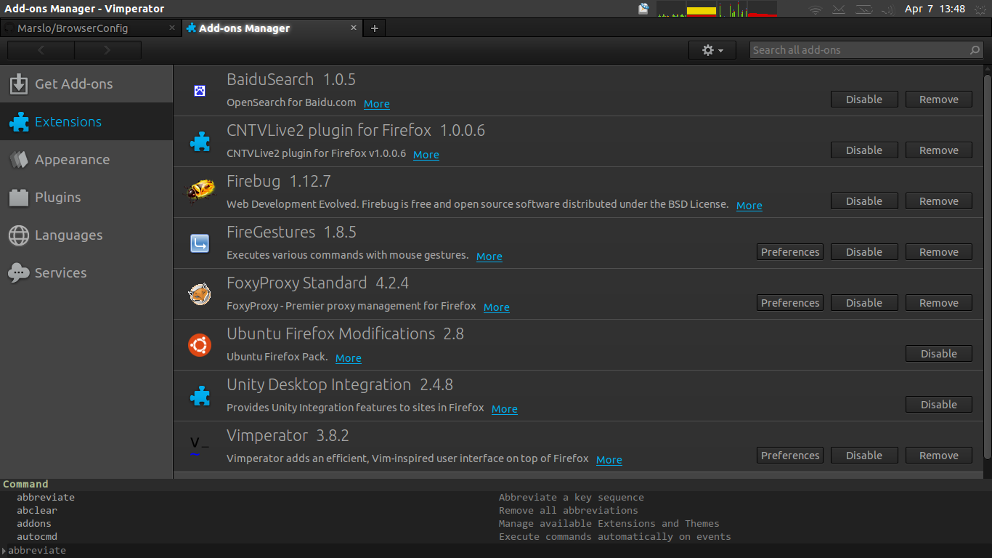Click More link for FoxyProxy
The width and height of the screenshot is (992, 558).
tap(497, 307)
